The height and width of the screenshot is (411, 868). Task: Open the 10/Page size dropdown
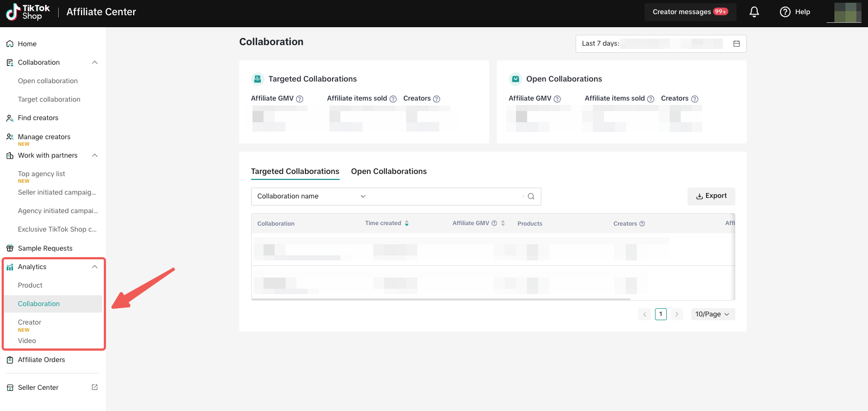point(712,314)
